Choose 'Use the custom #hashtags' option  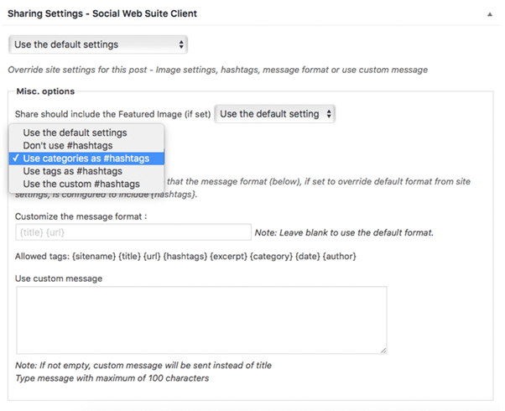pos(81,184)
